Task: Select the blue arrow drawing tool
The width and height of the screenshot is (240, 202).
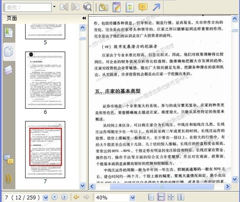Action: 156,7
